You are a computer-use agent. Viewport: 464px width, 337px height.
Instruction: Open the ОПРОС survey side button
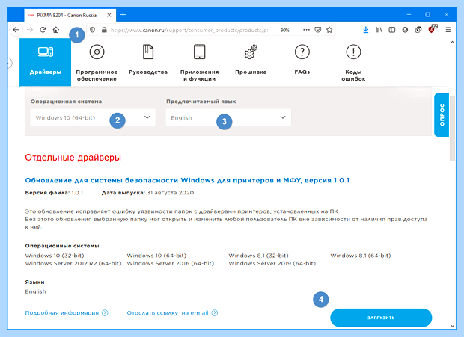pos(442,115)
